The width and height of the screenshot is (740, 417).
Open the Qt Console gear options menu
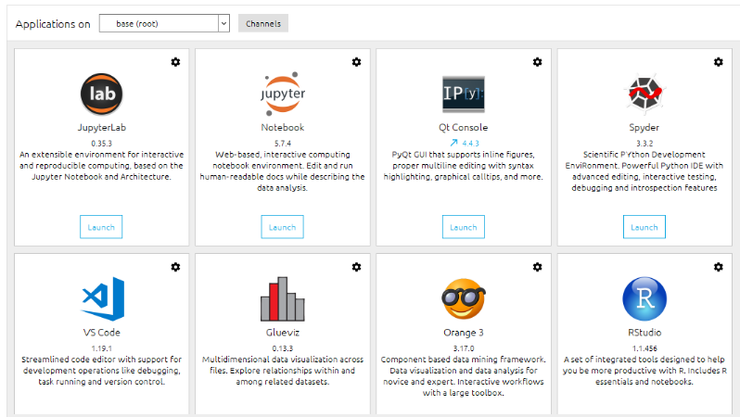tap(537, 62)
